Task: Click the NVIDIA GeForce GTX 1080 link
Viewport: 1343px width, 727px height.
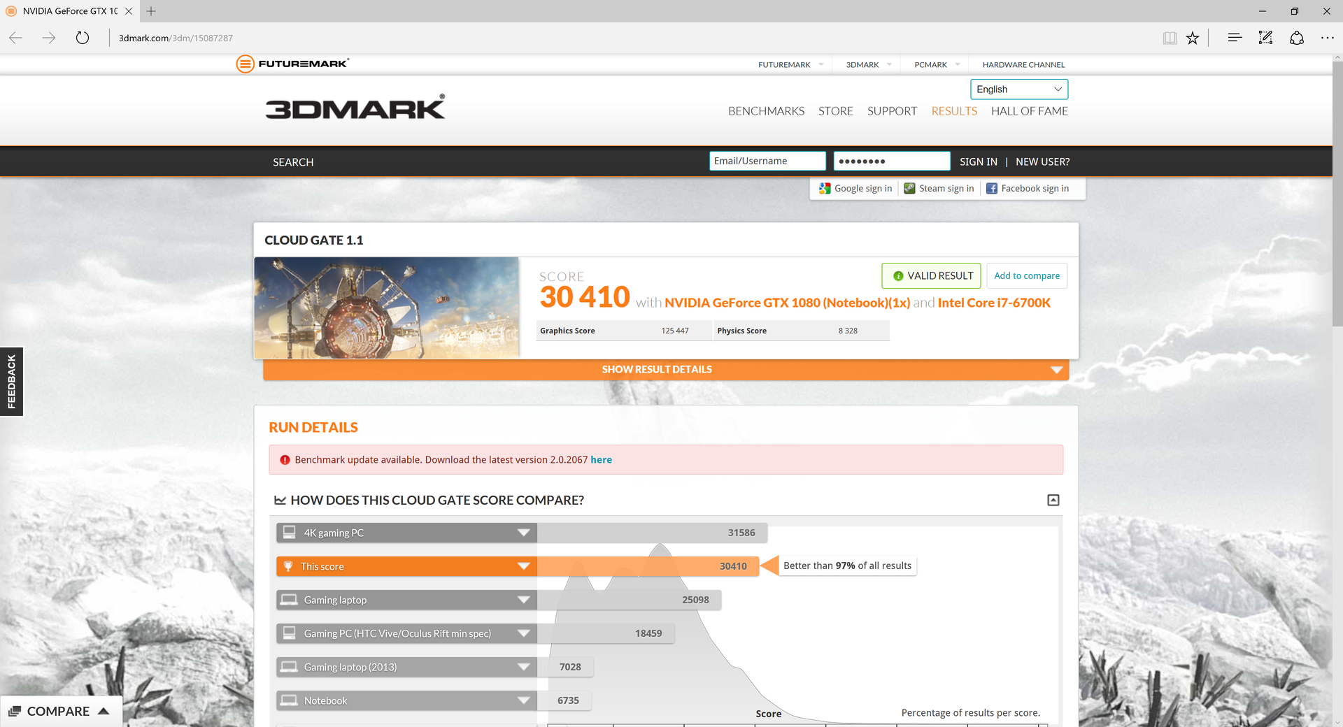Action: click(x=787, y=303)
